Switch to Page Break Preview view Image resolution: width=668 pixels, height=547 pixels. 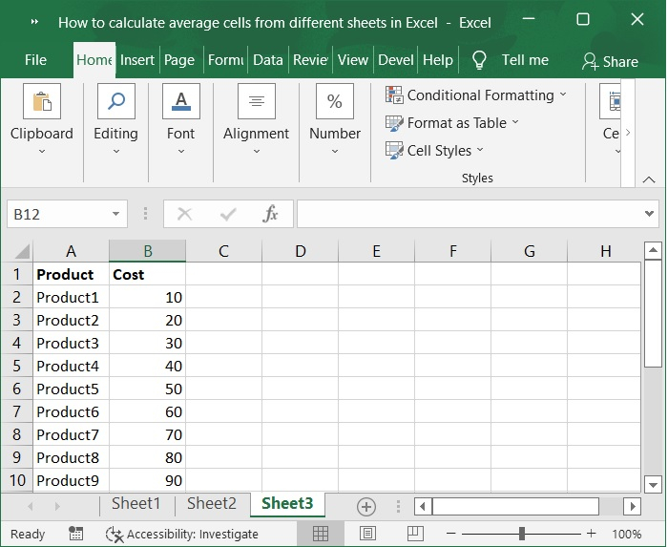[x=413, y=534]
